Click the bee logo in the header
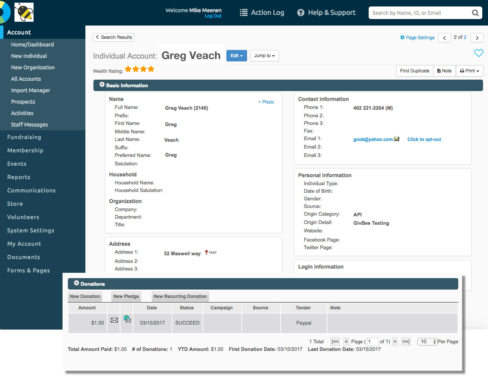The height and width of the screenshot is (381, 488). coord(24,12)
